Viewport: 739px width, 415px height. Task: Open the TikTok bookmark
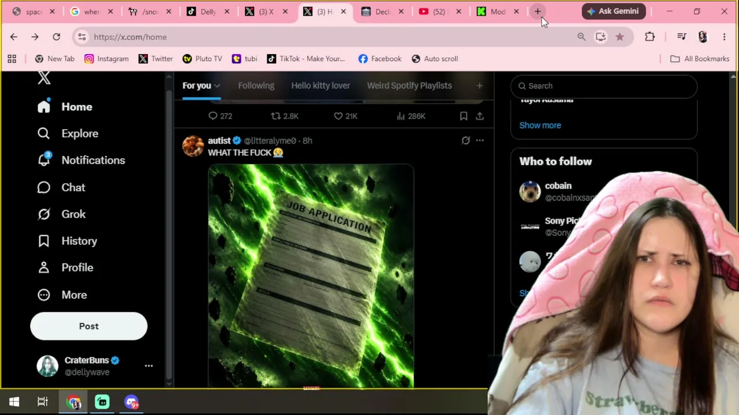pyautogui.click(x=305, y=59)
